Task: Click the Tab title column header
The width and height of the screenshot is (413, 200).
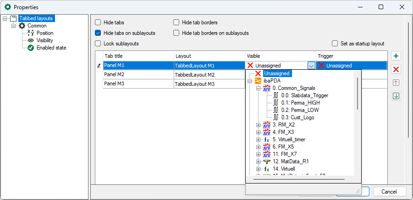Action: click(138, 56)
